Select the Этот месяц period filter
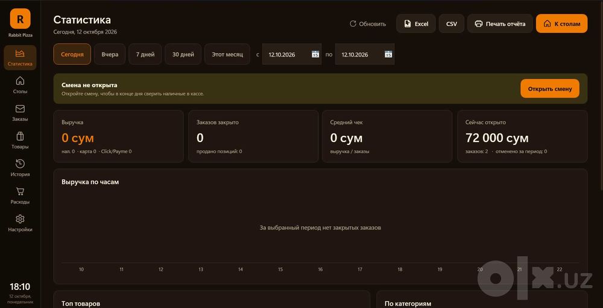Viewport: 603px width, 308px height. click(x=227, y=54)
